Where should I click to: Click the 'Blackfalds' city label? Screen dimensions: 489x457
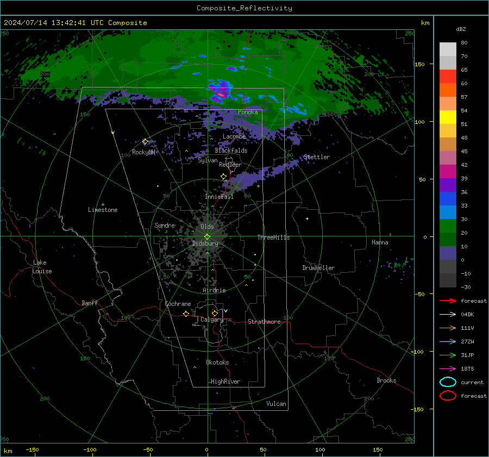click(x=231, y=151)
